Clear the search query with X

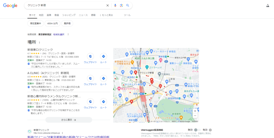(x=108, y=5)
